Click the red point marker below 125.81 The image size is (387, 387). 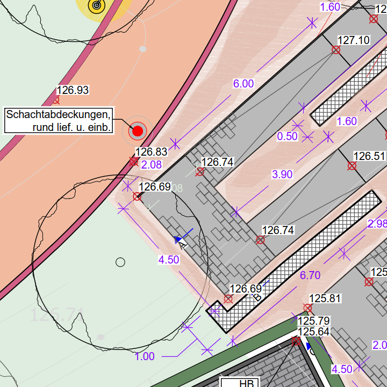click(307, 308)
